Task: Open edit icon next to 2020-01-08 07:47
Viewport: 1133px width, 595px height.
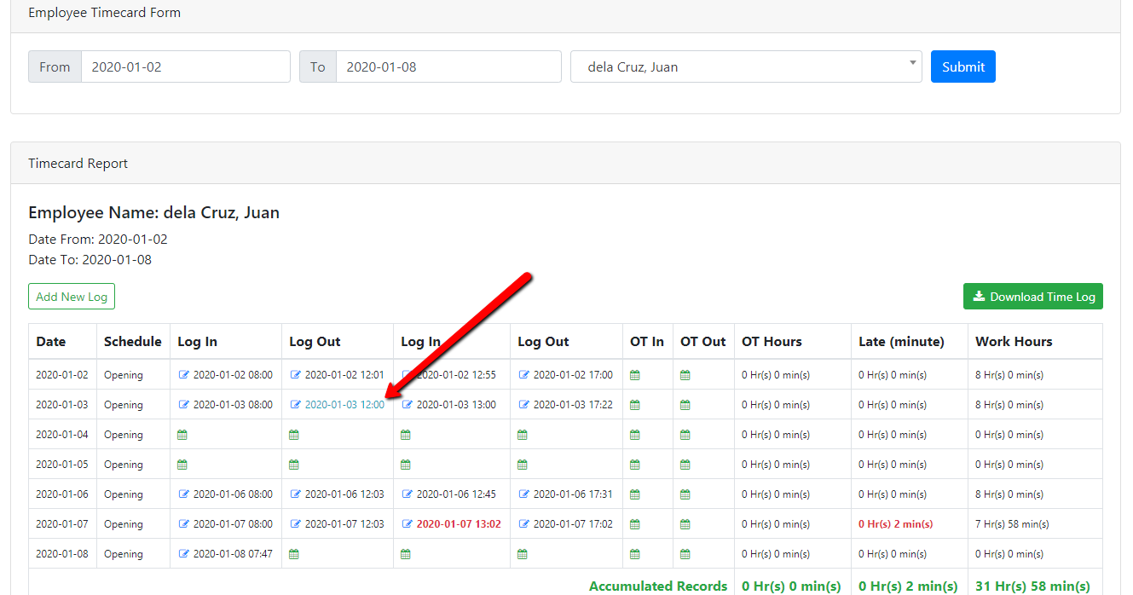Action: (183, 554)
